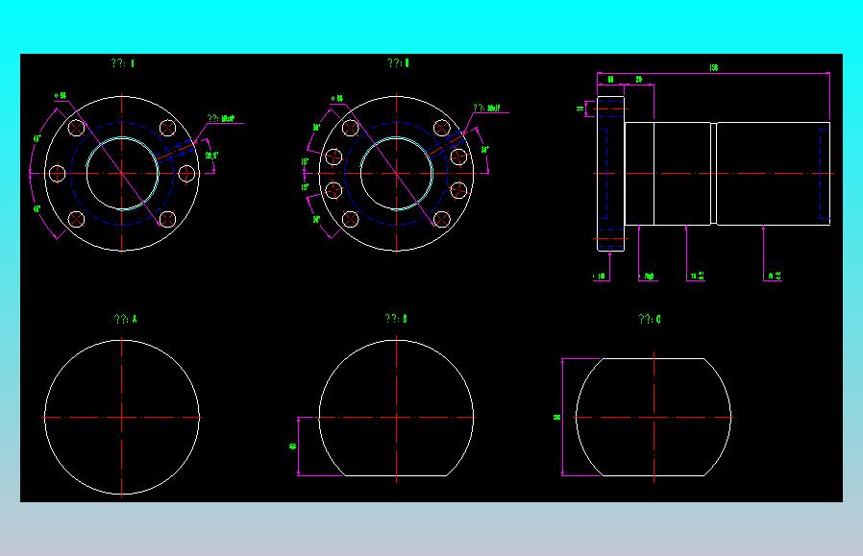863x556 pixels.
Task: Click the "??: C" section title label
Action: [650, 319]
